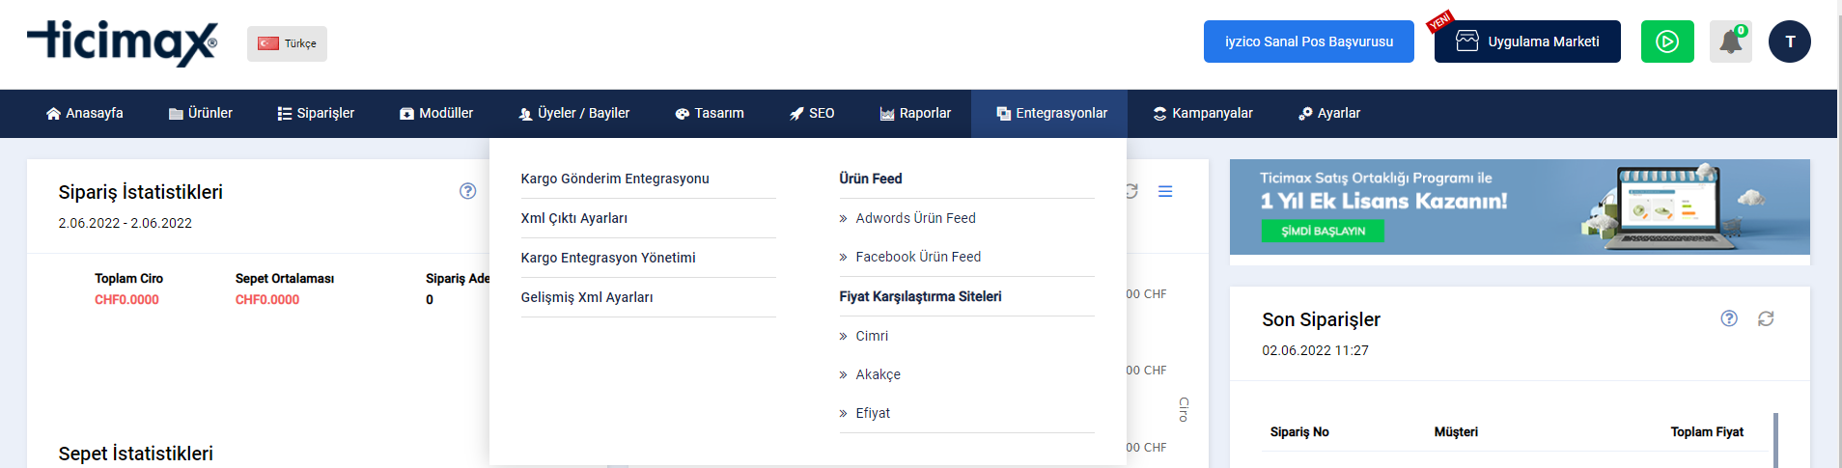Click the green play video icon
Viewport: 1842px width, 468px height.
pos(1667,41)
